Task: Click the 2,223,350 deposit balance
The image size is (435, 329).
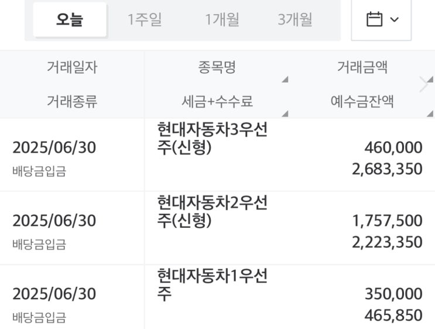Action: [x=387, y=242]
